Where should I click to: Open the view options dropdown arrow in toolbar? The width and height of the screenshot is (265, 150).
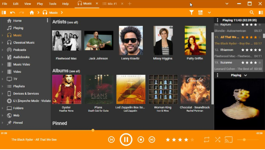tap(209, 13)
